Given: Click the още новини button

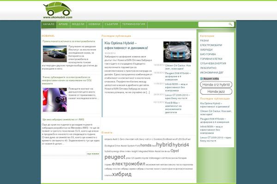Looking at the screenshot, I should pyautogui.click(x=93, y=154).
